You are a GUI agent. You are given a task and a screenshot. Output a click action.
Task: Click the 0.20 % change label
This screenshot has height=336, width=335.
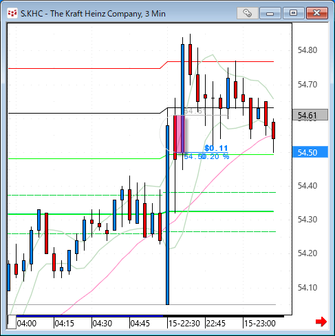tap(216, 157)
